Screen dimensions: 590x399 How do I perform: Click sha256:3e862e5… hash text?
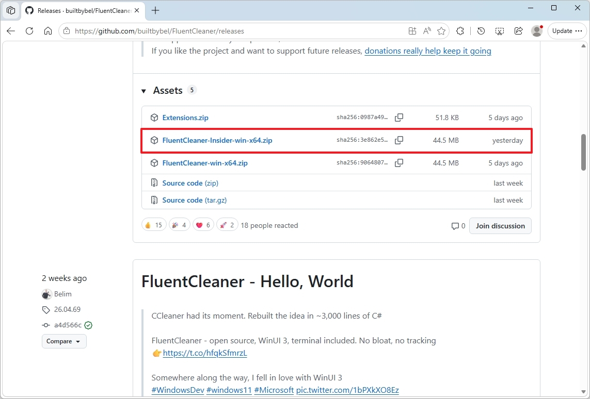tap(362, 140)
